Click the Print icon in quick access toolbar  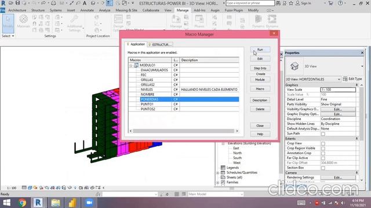pyautogui.click(x=53, y=3)
